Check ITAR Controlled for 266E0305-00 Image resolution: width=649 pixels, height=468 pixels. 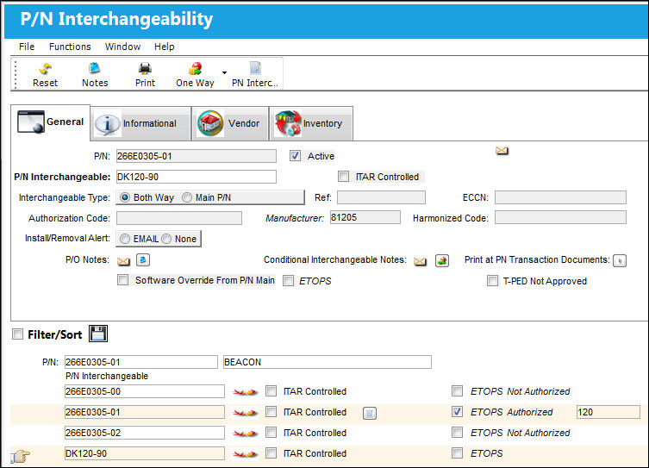pos(271,391)
